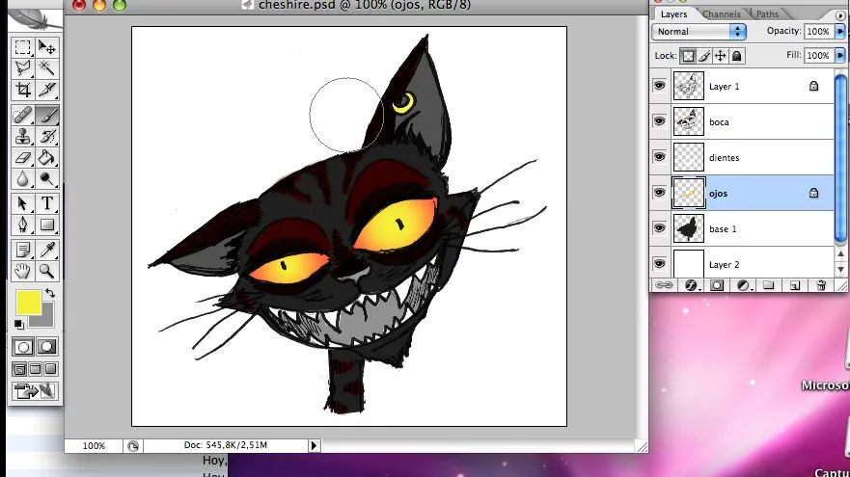
Task: Switch to Quick Mask mode
Action: point(46,347)
